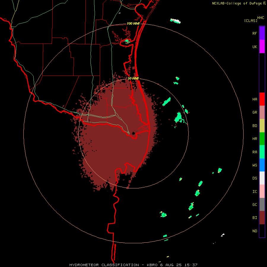Image resolution: width=267 pixels, height=267 pixels.
Task: Click the 'HYDROMETEOR CLASSIFICATION' title text
Action: point(104,265)
